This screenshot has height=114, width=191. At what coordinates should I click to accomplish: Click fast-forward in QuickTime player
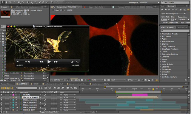tap(56, 62)
